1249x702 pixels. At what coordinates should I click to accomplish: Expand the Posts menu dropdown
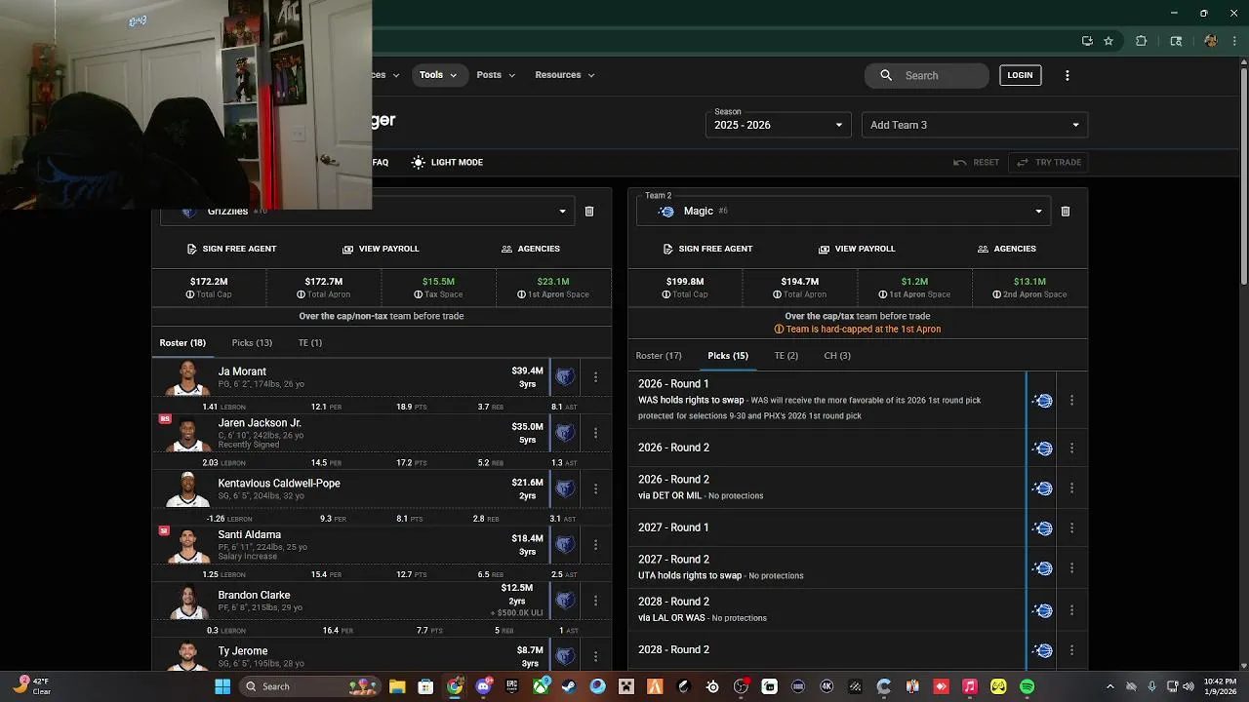pos(496,75)
